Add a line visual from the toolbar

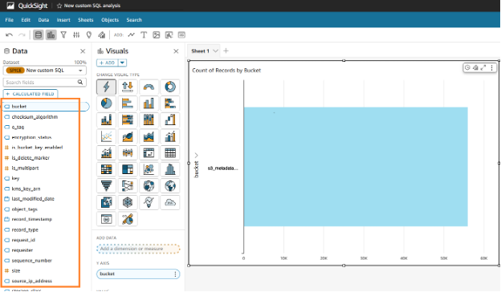(132, 35)
